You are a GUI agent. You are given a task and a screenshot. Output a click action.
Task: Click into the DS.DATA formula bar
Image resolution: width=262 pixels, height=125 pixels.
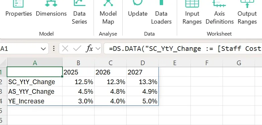(183, 49)
